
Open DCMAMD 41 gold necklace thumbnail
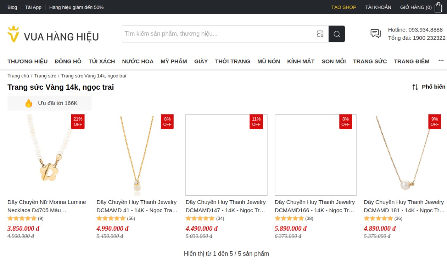(137, 155)
